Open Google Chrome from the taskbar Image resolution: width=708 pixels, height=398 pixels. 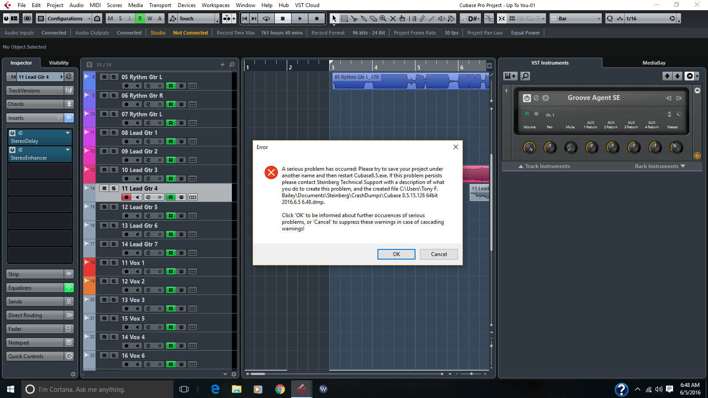point(280,389)
